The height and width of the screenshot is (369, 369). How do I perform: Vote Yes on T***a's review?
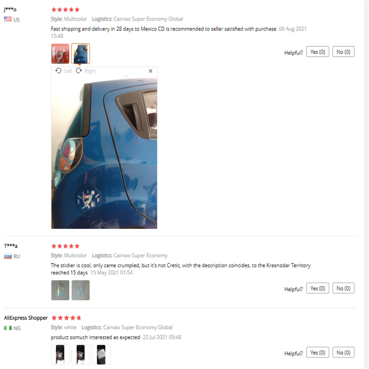317,288
